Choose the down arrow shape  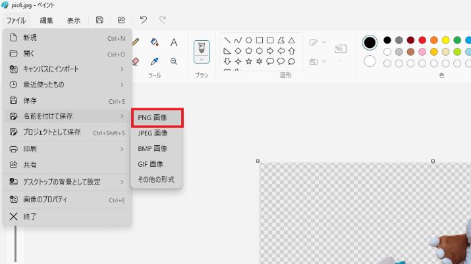pos(227,61)
